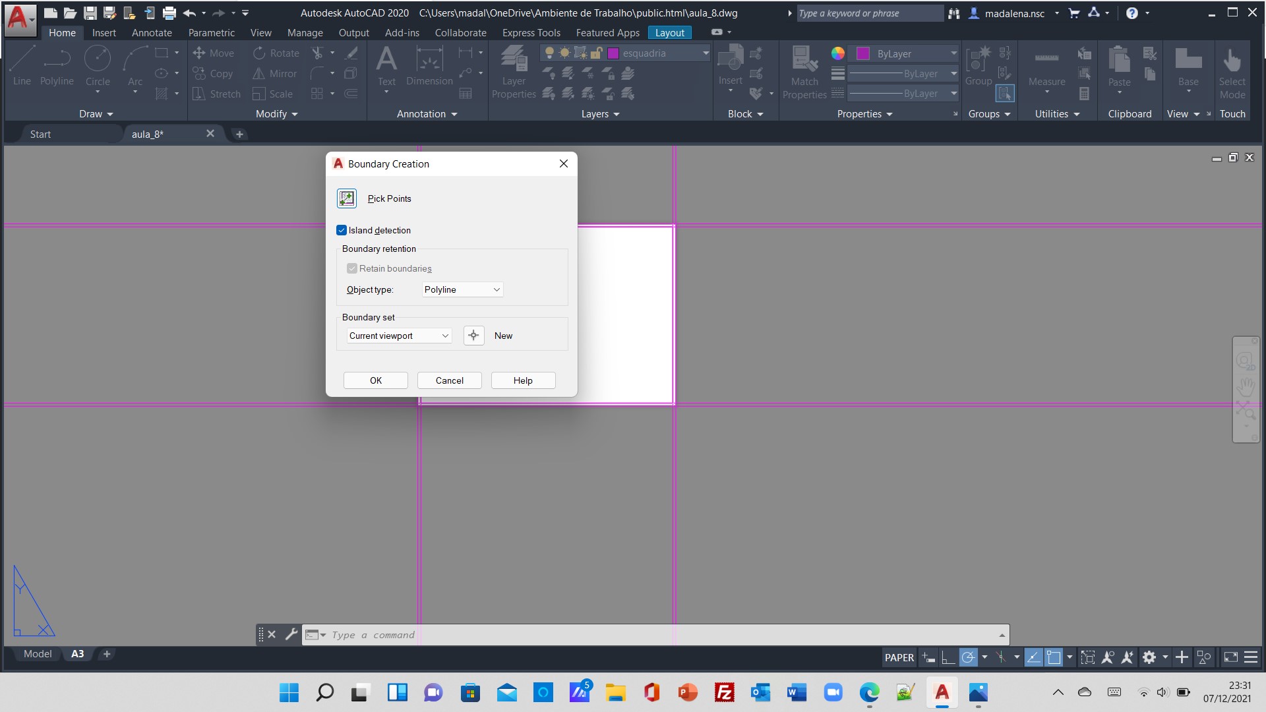Open the Current viewport boundary set dropdown
This screenshot has width=1266, height=712.
(399, 336)
